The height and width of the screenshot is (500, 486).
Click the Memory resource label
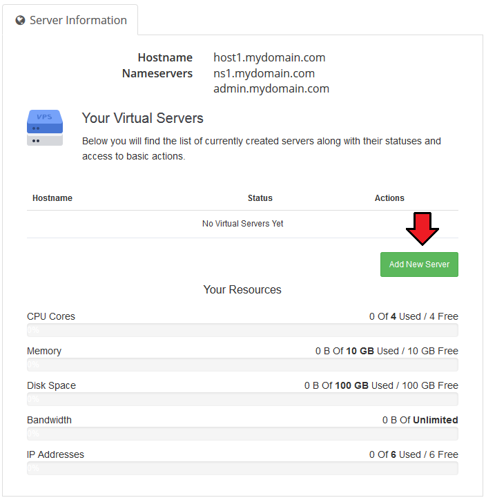(44, 351)
